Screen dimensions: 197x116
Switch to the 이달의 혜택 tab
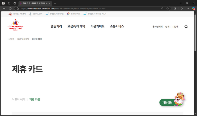tap(18, 100)
